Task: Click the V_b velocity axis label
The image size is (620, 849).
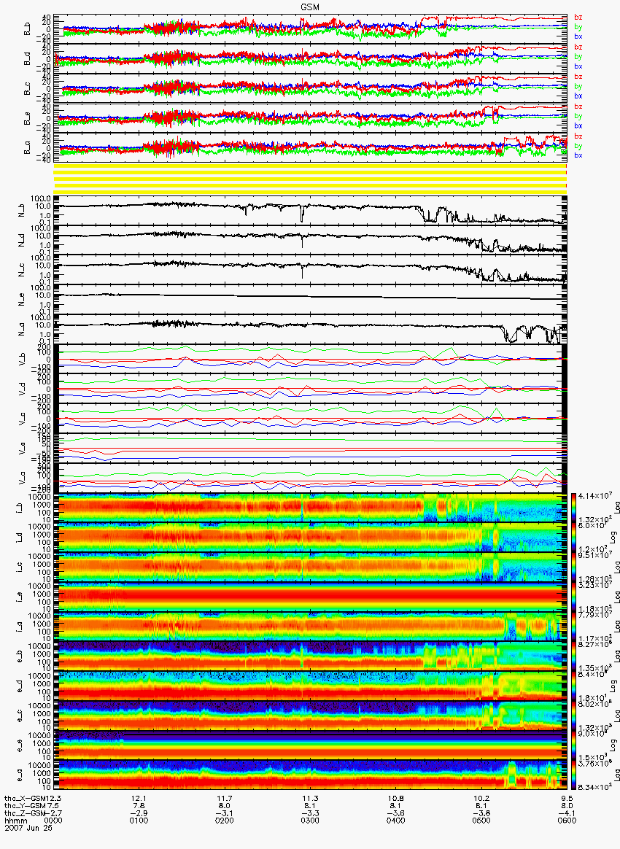Action: [22, 359]
